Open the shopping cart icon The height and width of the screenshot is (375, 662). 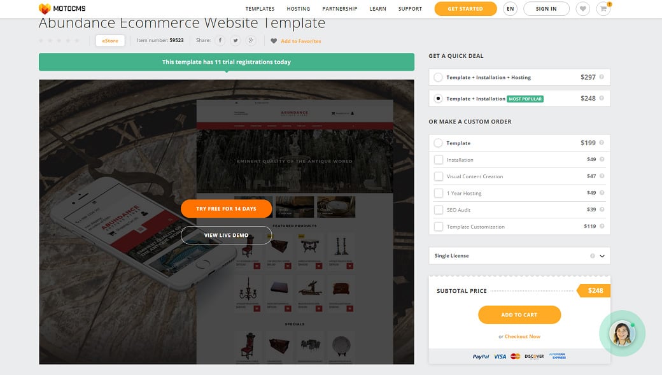pyautogui.click(x=603, y=8)
